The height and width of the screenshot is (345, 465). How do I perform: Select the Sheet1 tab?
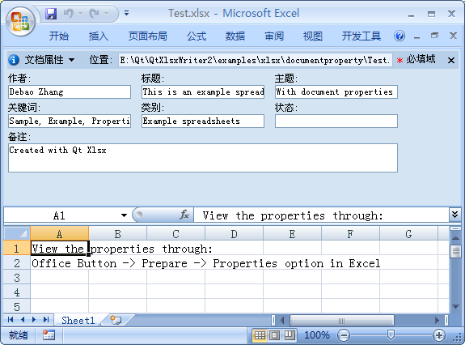pyautogui.click(x=78, y=321)
